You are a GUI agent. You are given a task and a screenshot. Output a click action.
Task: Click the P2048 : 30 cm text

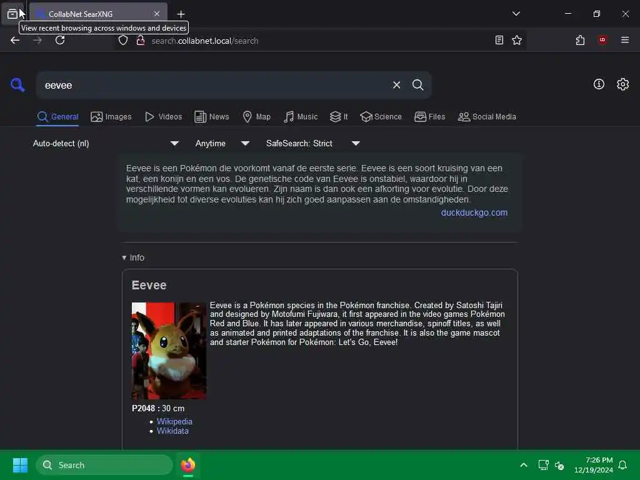(x=158, y=408)
